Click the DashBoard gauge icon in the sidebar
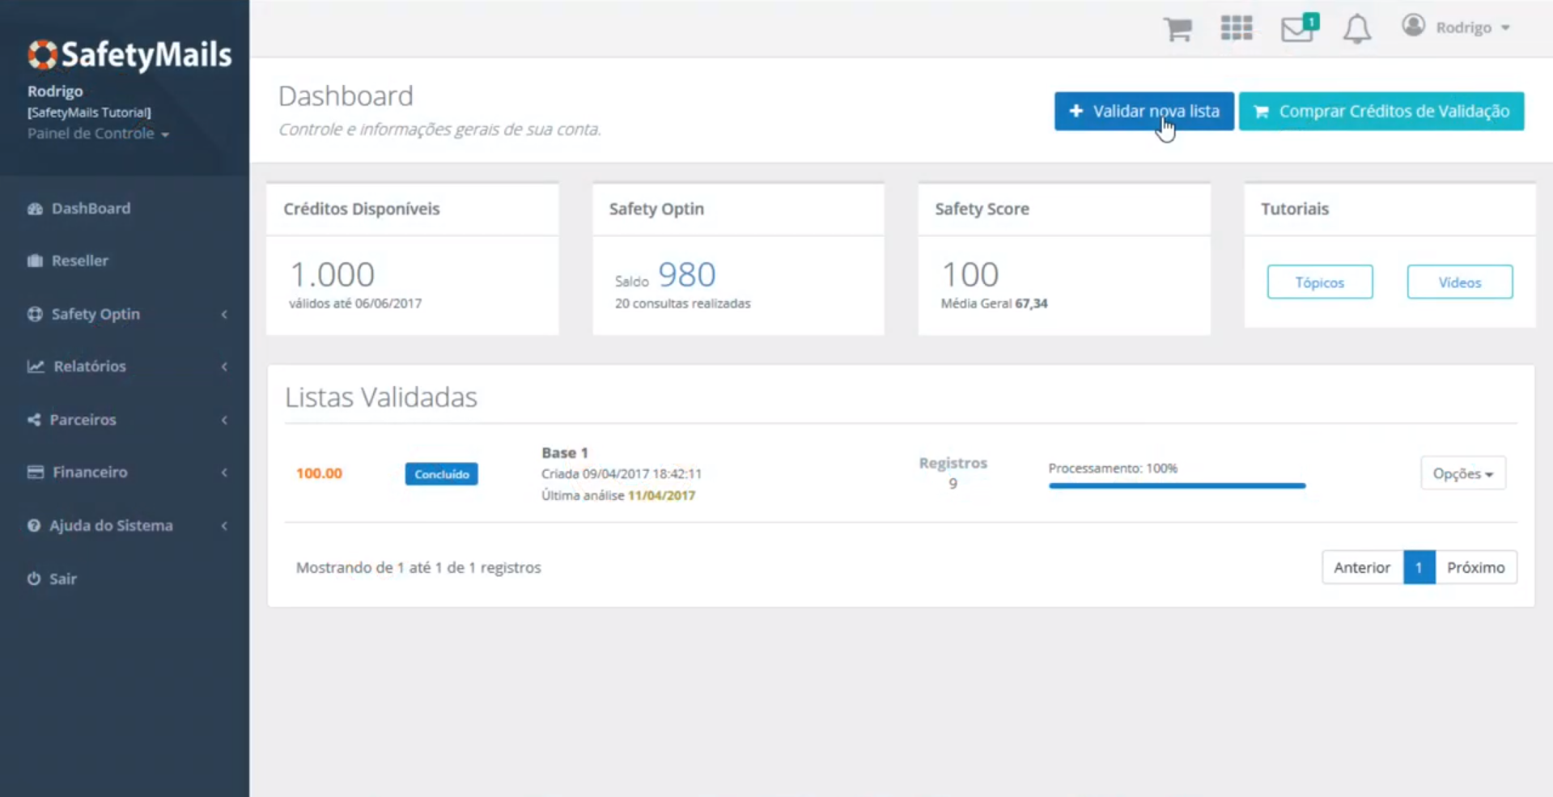This screenshot has width=1553, height=797. [35, 209]
